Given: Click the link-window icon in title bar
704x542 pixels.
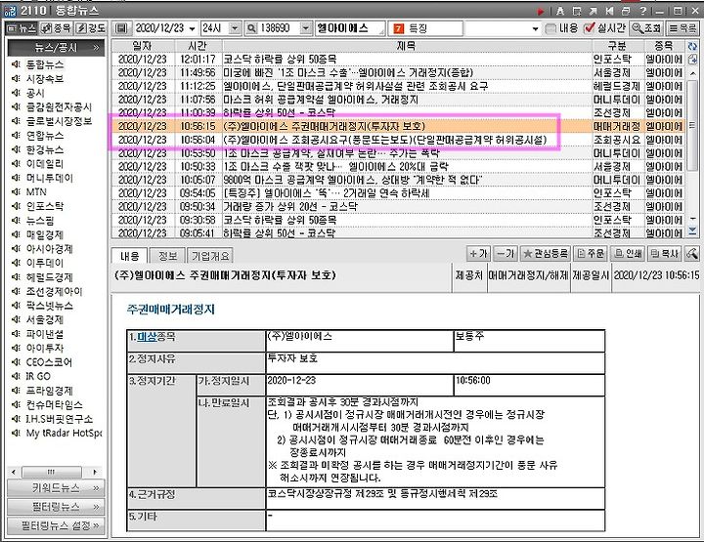Looking at the screenshot, I should point(577,11).
